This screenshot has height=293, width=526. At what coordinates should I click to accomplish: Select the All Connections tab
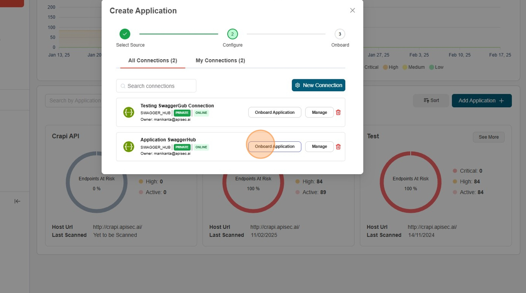pos(152,60)
